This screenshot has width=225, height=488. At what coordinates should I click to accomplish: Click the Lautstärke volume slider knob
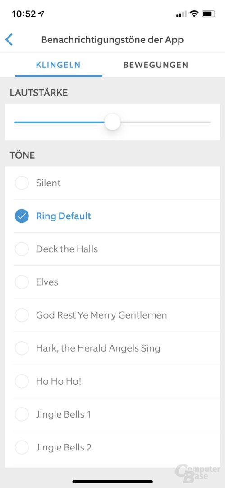point(112,122)
